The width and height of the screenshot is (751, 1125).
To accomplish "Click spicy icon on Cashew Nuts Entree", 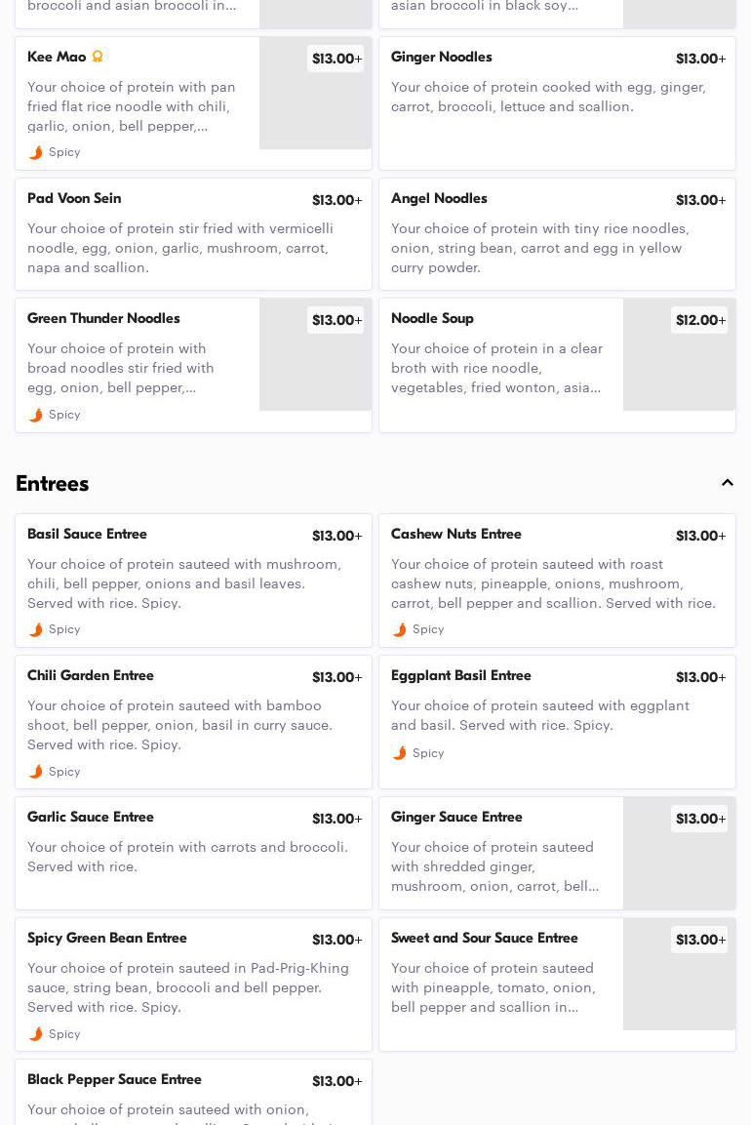I will point(400,629).
